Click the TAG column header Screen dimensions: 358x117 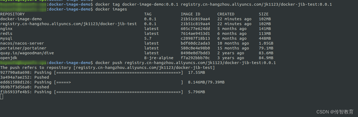tap(148, 14)
